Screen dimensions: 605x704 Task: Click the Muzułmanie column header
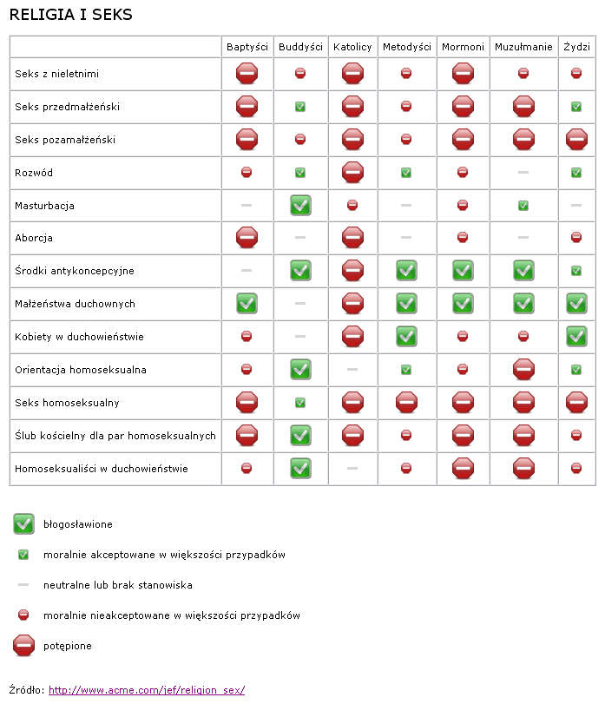(x=523, y=47)
